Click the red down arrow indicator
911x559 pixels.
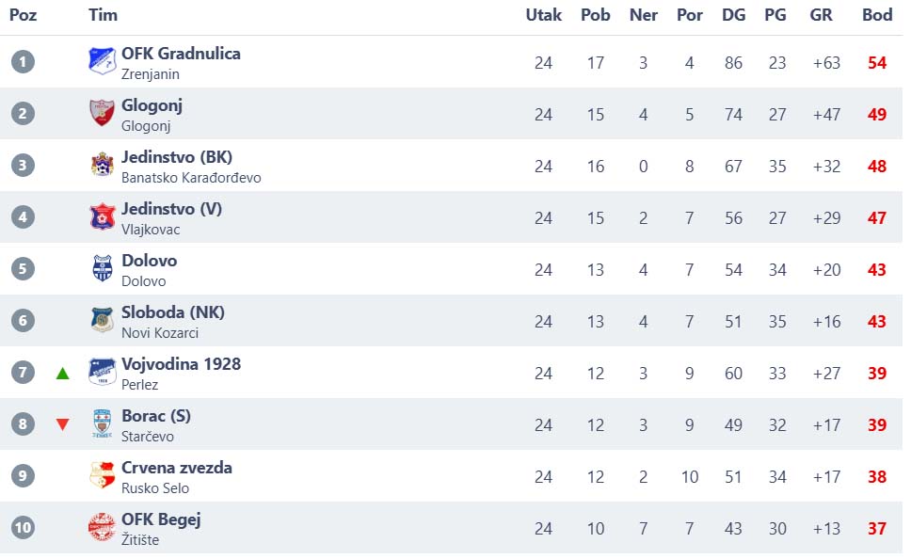coord(62,424)
